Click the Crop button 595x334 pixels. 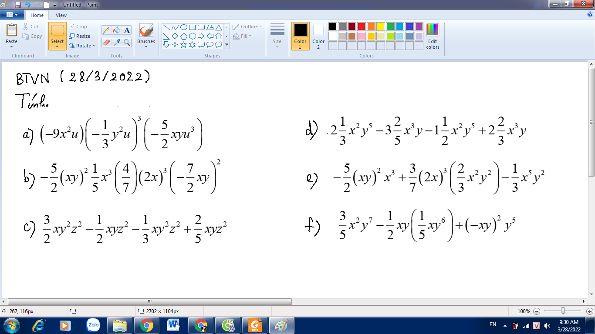point(78,27)
